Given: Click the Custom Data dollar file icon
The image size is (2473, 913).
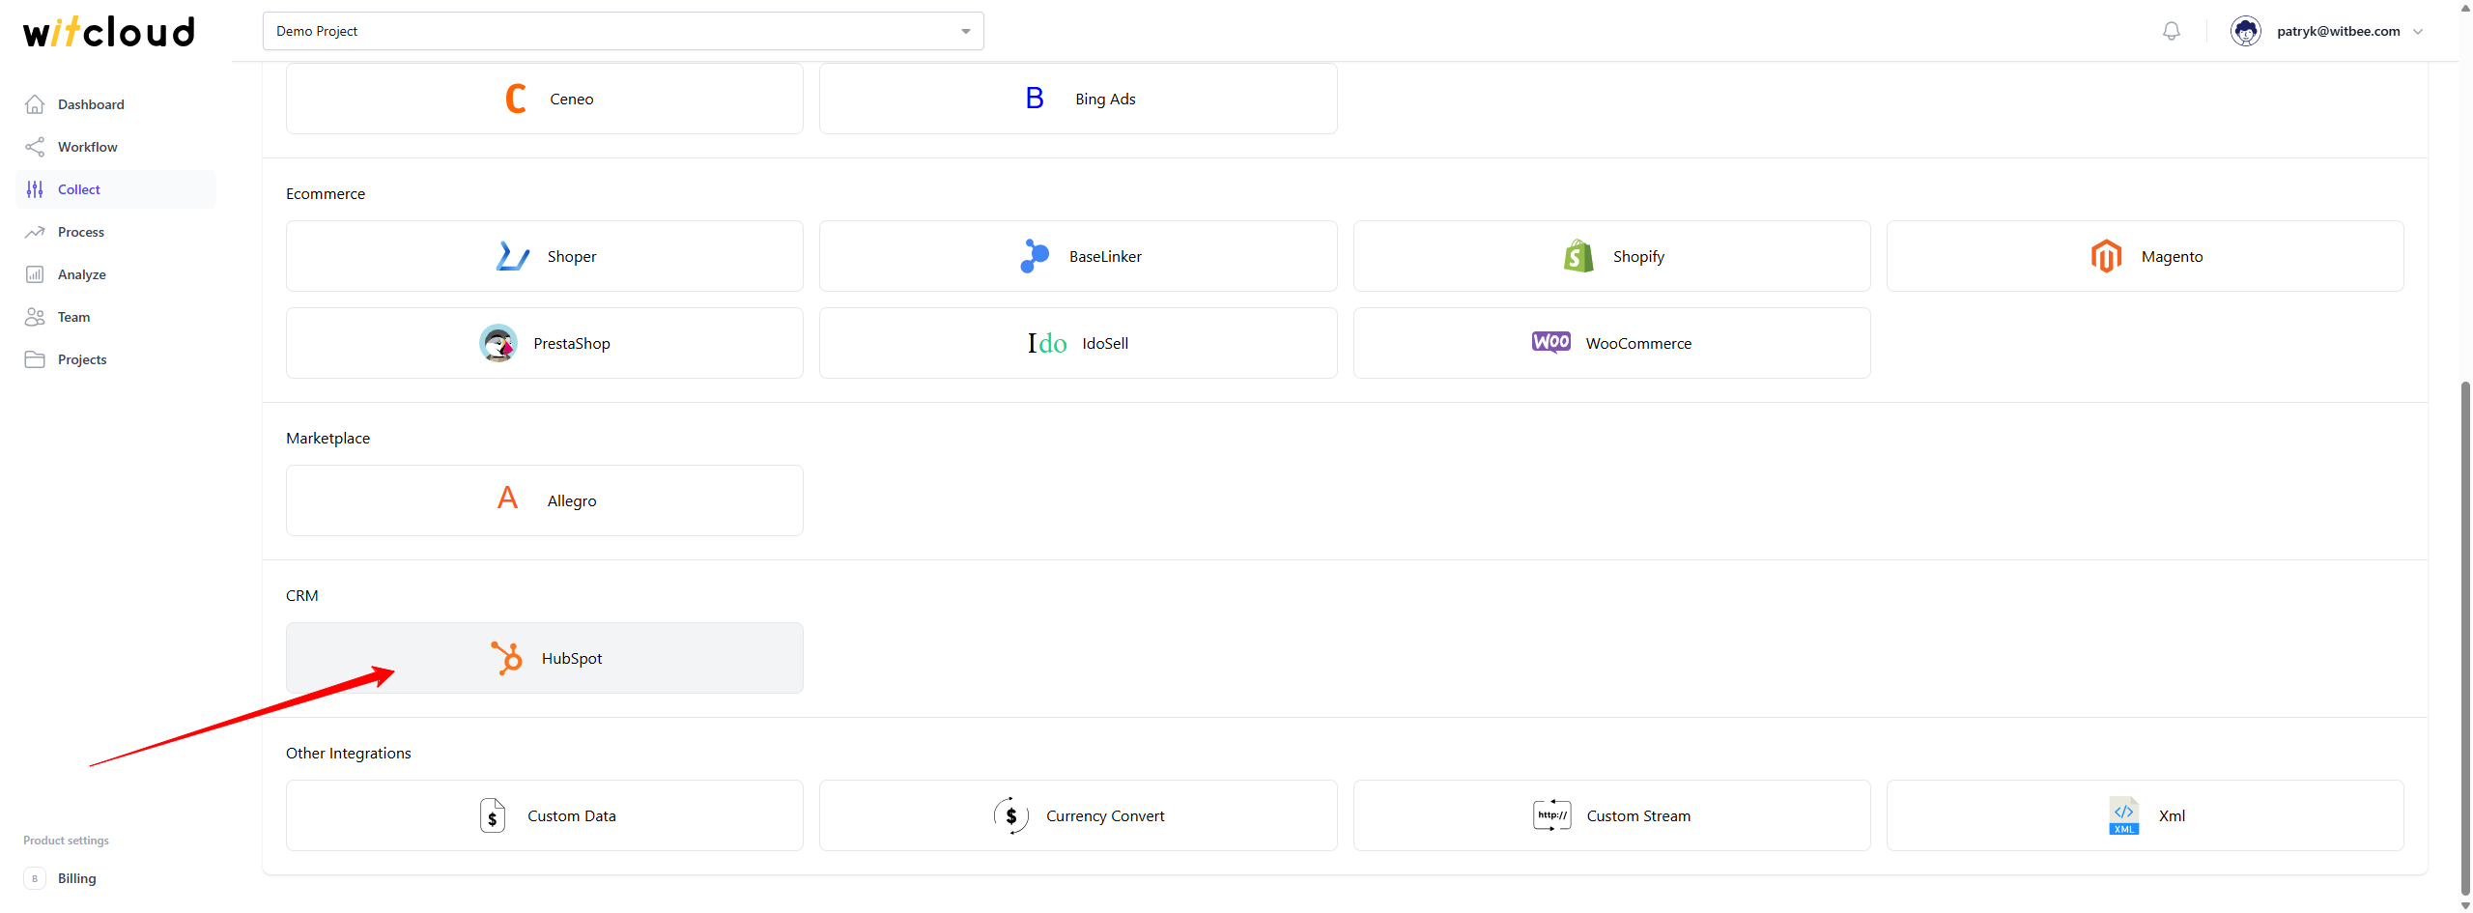Looking at the screenshot, I should click(493, 815).
